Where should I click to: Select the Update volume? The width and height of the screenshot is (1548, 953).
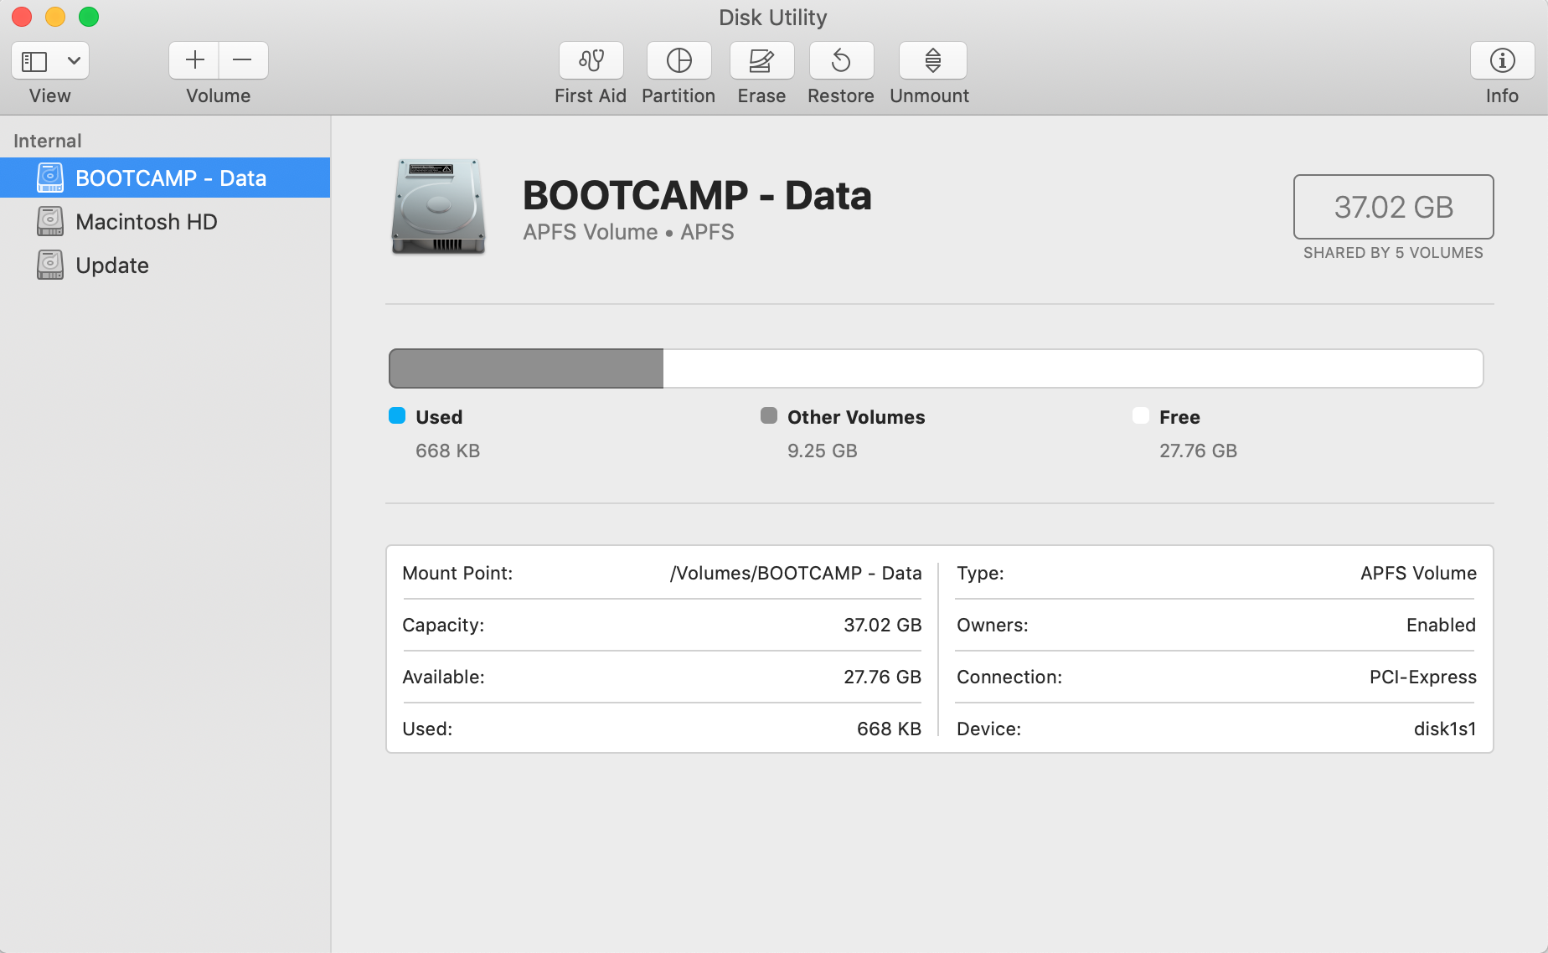[x=165, y=265]
